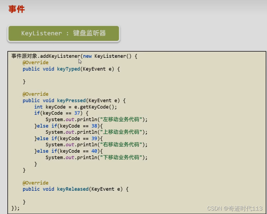
Task: Select the 右移动业务代码 string literal
Action: pos(122,144)
